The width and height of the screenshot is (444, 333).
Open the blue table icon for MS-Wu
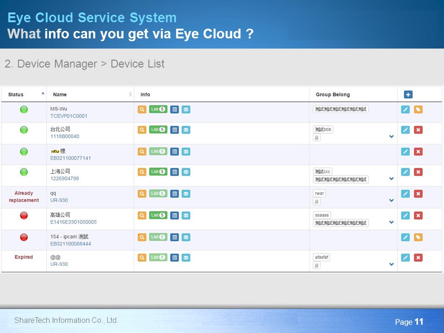click(174, 109)
